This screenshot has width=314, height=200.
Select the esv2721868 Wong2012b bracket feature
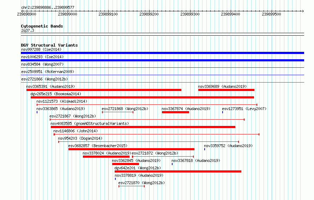pos(117,112)
